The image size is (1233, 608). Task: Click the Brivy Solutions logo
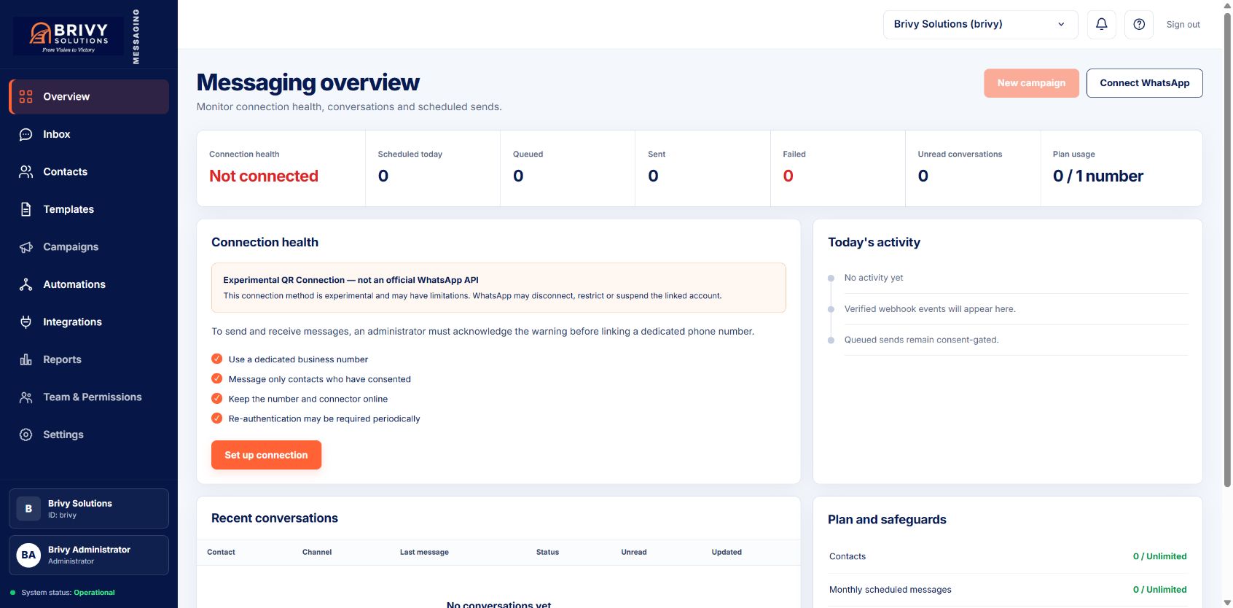tap(68, 36)
